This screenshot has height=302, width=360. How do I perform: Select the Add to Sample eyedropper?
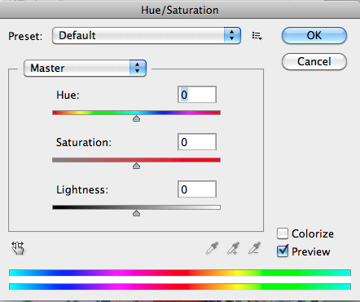233,248
